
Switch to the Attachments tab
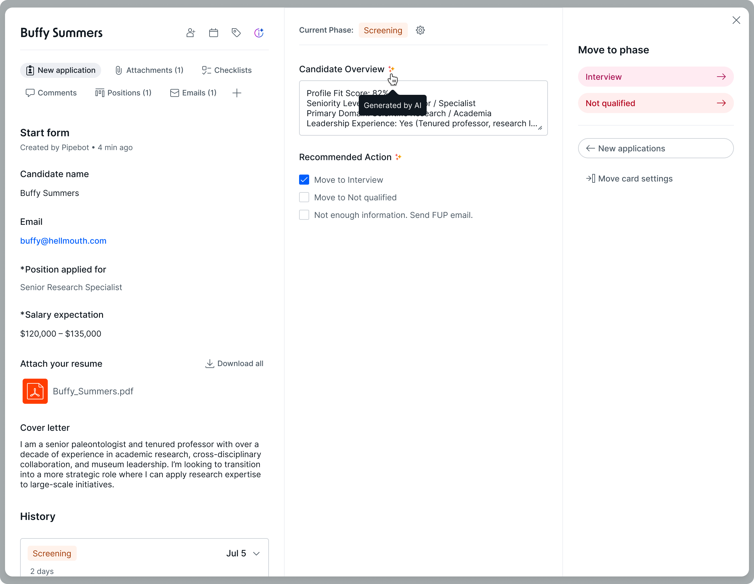pos(149,70)
